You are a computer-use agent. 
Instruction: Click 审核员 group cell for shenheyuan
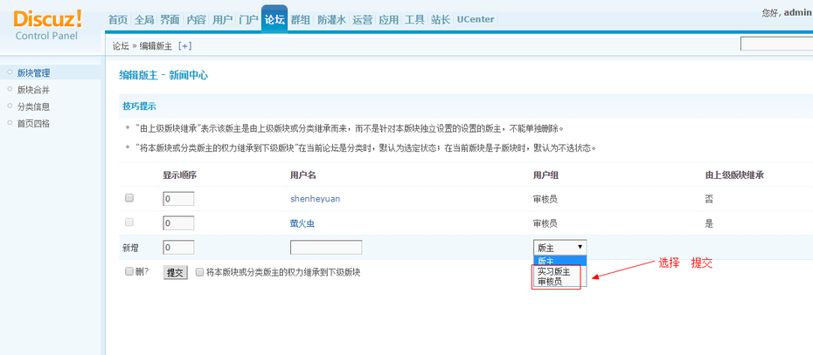click(545, 199)
